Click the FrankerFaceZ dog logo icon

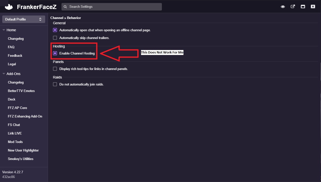click(9, 7)
